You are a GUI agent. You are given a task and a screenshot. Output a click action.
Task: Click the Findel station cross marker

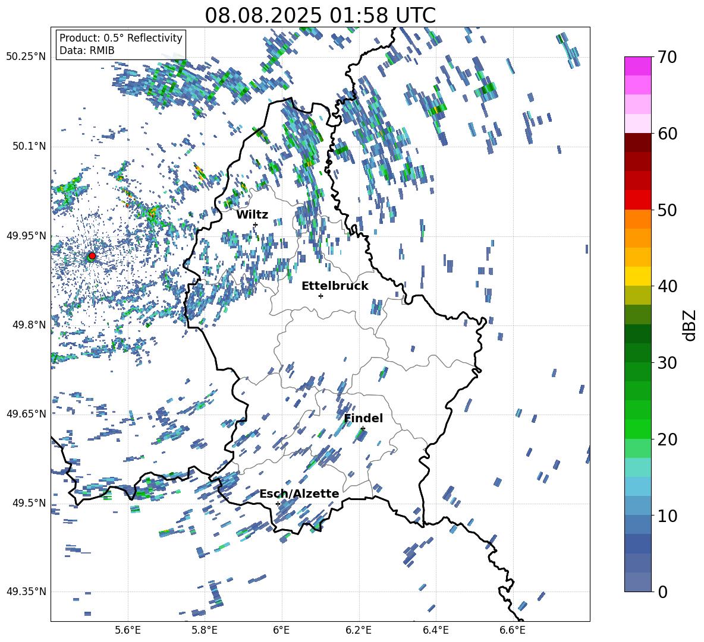[x=363, y=429]
